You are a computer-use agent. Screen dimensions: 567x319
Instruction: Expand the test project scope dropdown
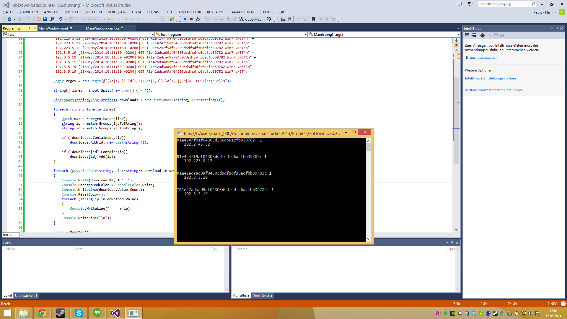pos(152,35)
